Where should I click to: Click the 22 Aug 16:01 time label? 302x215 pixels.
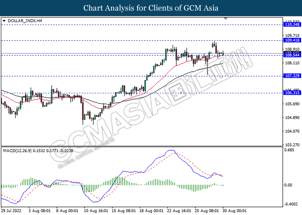[179, 211]
